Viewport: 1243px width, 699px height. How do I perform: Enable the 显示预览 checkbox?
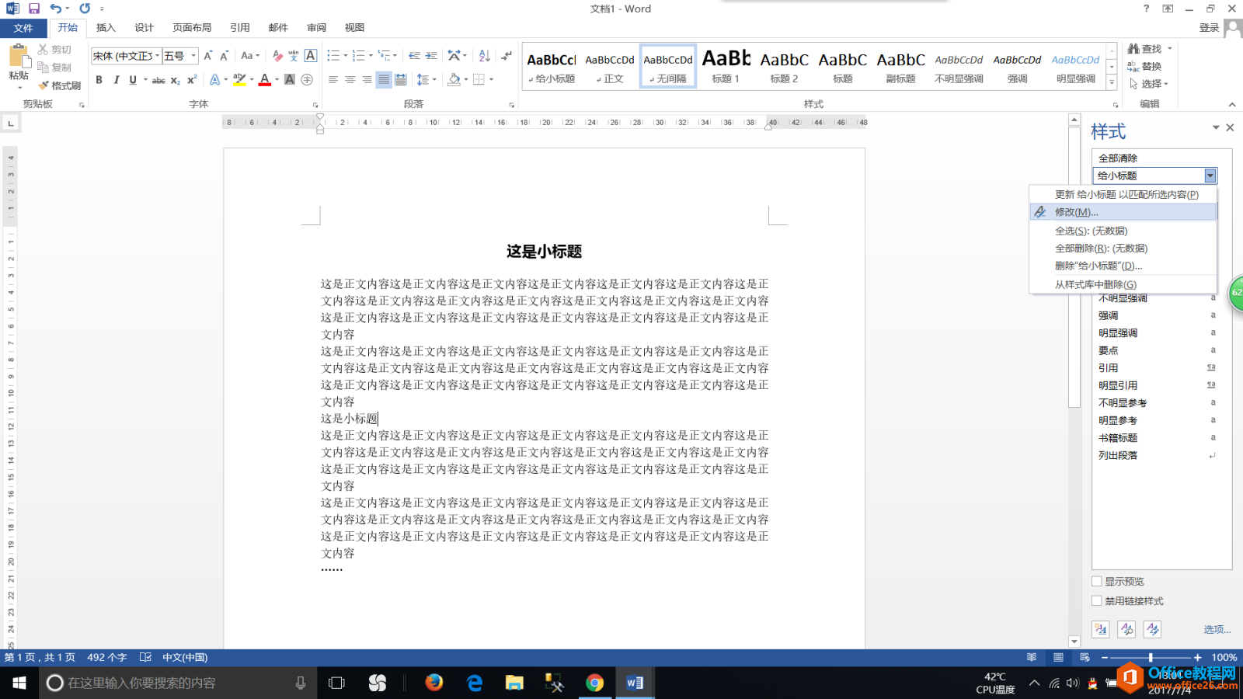click(1097, 580)
